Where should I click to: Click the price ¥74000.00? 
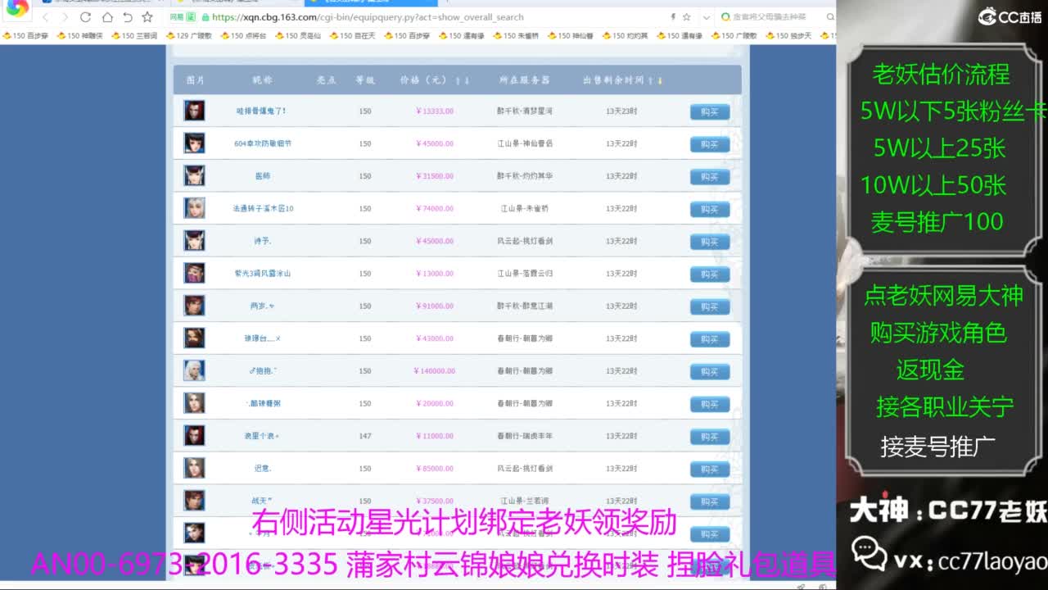point(435,209)
